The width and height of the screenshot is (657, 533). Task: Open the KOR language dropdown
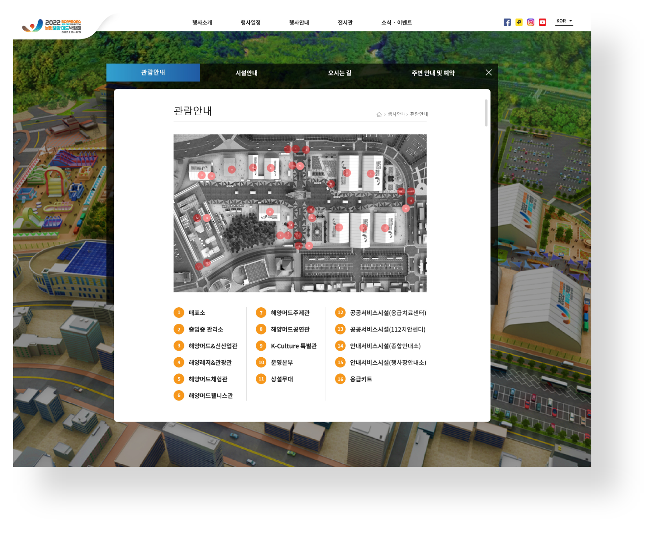(x=564, y=21)
